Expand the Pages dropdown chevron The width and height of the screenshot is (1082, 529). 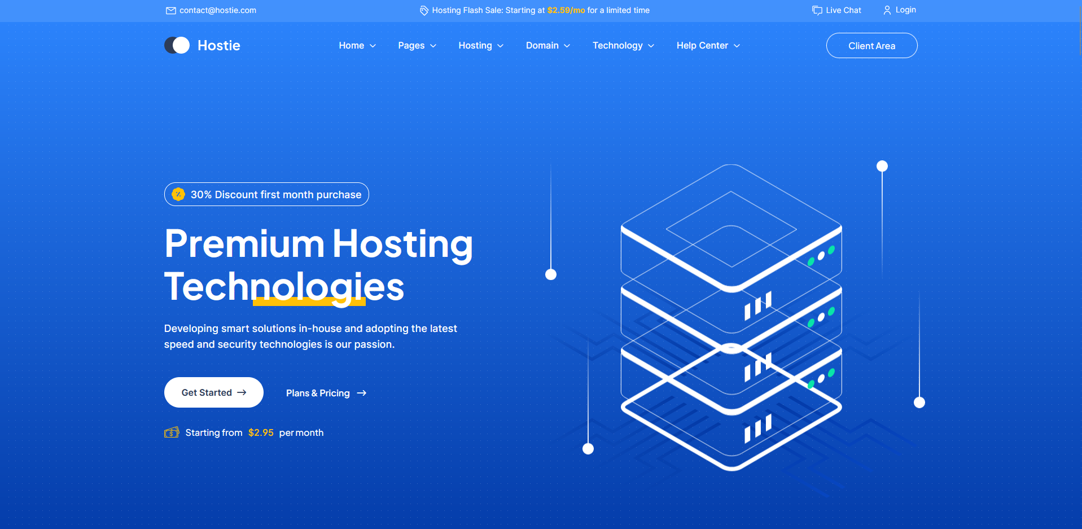[433, 46]
